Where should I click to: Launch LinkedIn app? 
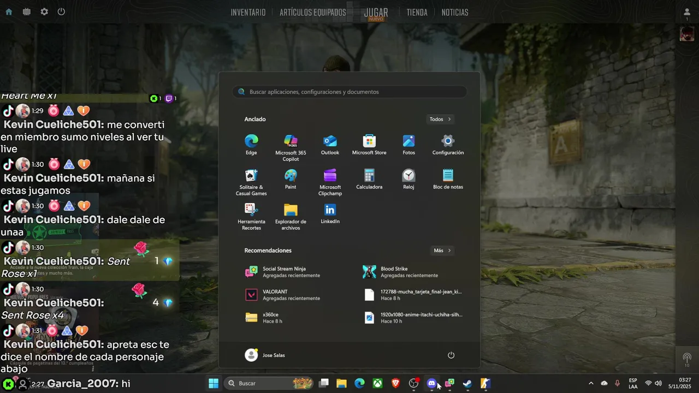(330, 214)
